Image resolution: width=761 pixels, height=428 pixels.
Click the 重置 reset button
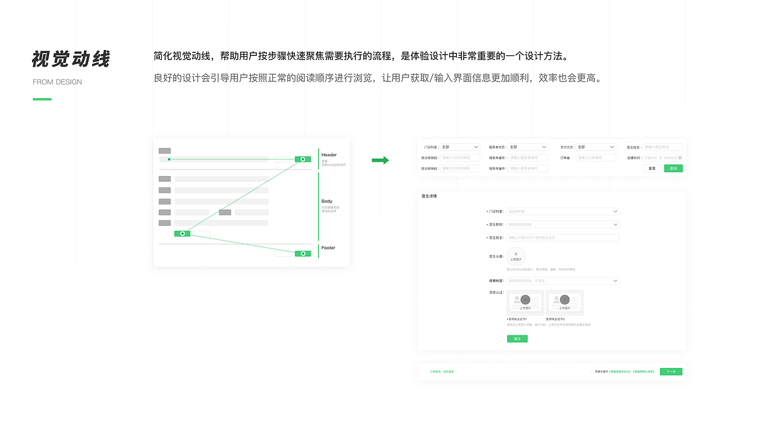tap(652, 169)
